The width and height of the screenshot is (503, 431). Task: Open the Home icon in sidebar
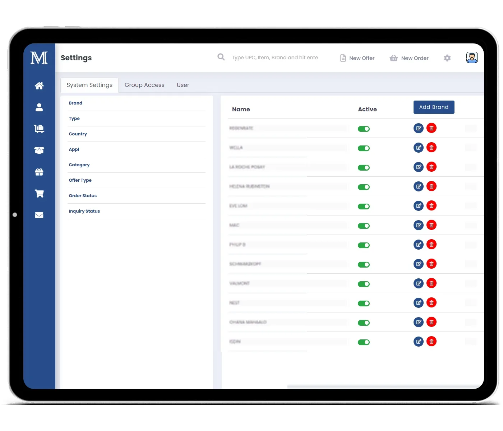coord(39,86)
